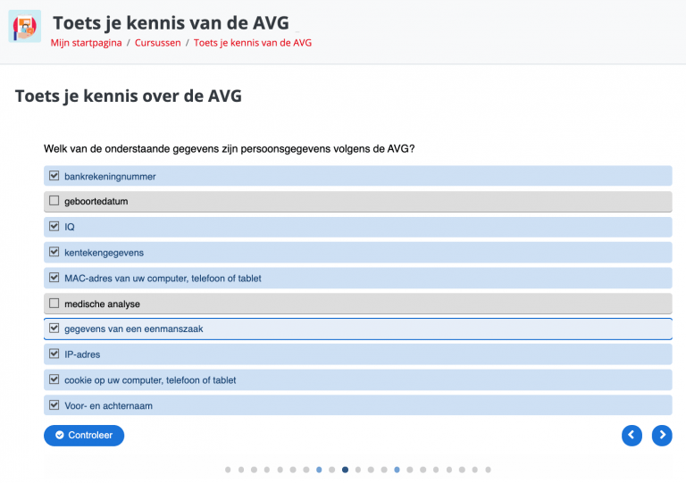Open Toets je kennis van de AVG breadcrumb
Viewport: 686px width, 483px height.
click(253, 43)
